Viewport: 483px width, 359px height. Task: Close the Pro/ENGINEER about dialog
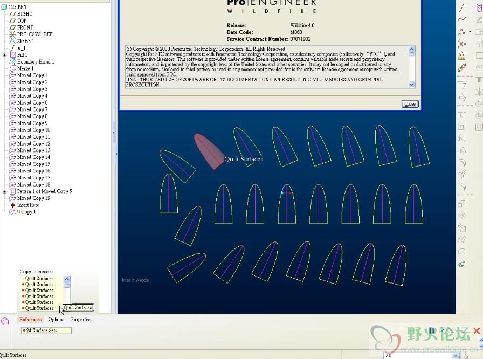coord(410,104)
